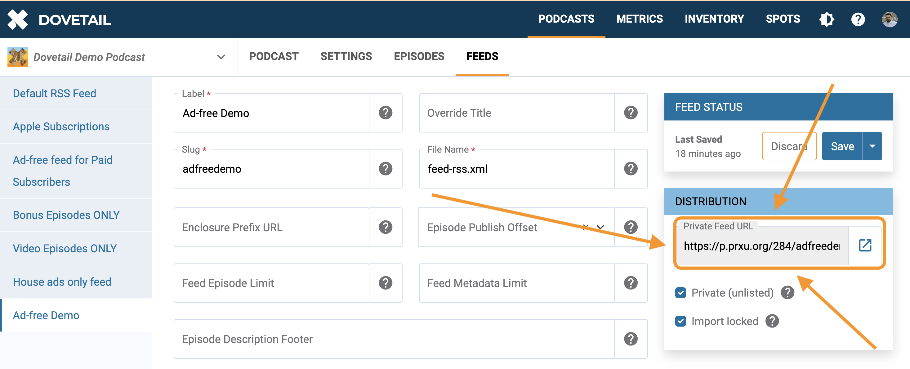
Task: Expand the Episode Publish Offset dropdown
Action: coord(600,227)
